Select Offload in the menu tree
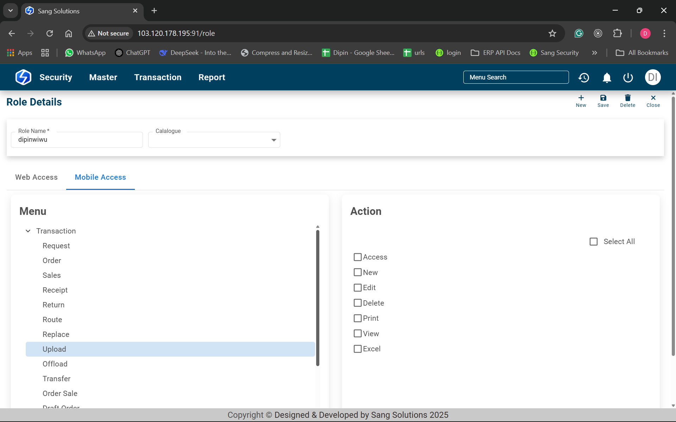Image resolution: width=676 pixels, height=422 pixels. (55, 364)
